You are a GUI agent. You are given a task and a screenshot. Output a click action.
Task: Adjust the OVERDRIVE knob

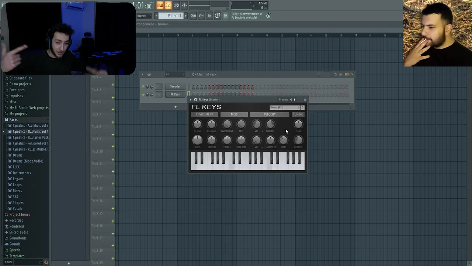click(227, 124)
